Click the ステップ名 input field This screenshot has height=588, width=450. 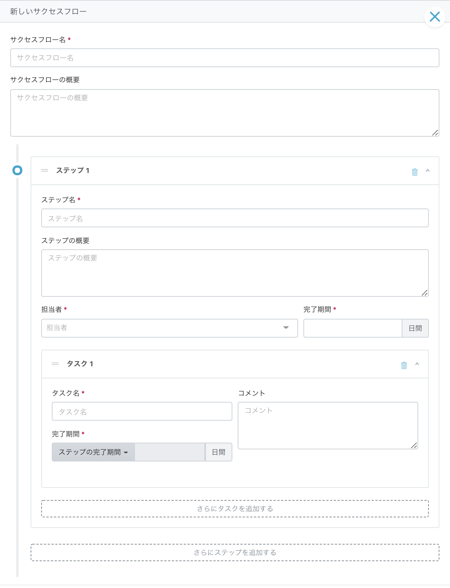pyautogui.click(x=235, y=218)
